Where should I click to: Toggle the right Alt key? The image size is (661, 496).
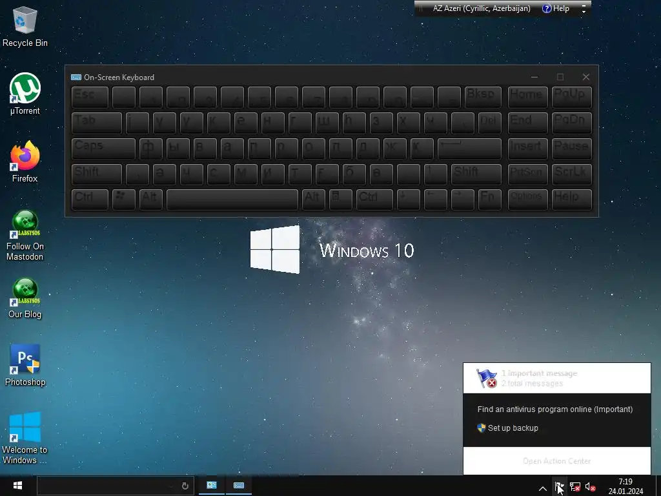pyautogui.click(x=313, y=200)
